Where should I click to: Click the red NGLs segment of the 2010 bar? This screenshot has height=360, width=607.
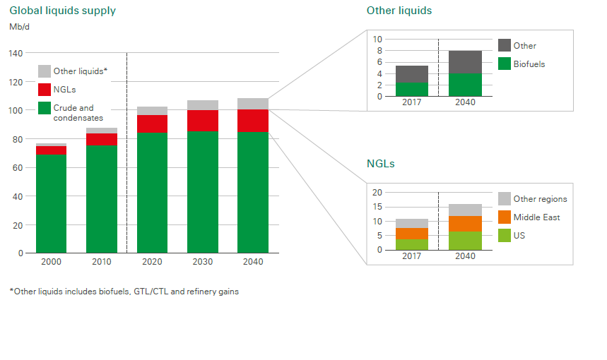pyautogui.click(x=102, y=139)
